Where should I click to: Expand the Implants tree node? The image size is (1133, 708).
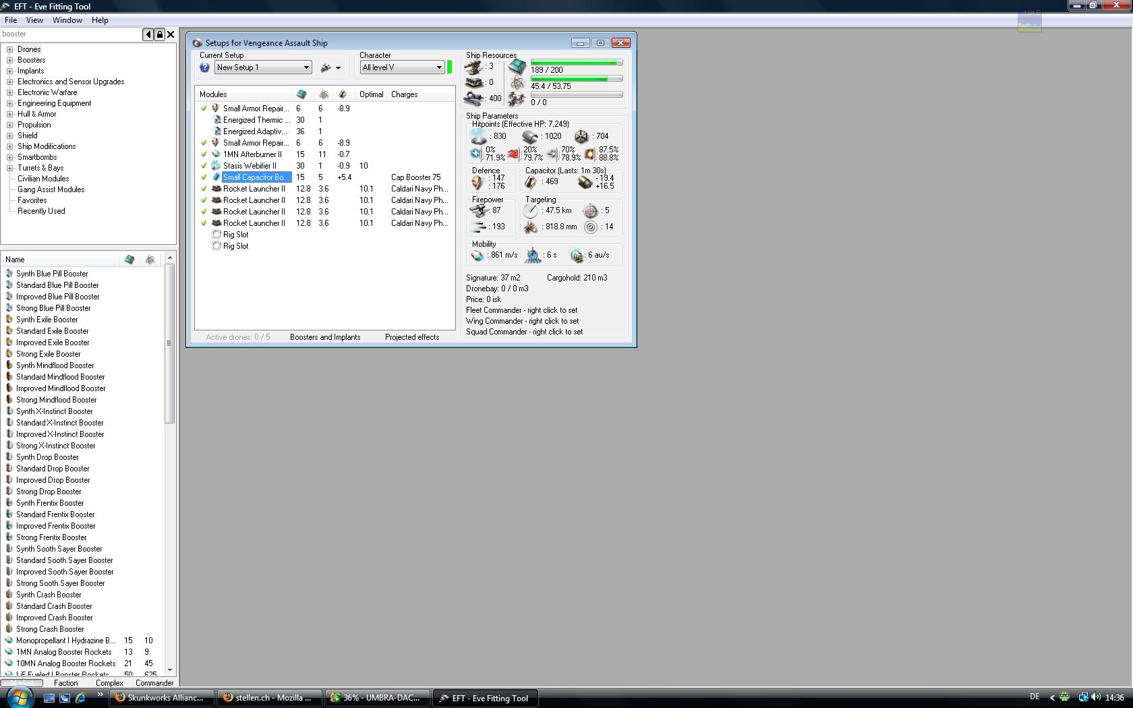[10, 71]
